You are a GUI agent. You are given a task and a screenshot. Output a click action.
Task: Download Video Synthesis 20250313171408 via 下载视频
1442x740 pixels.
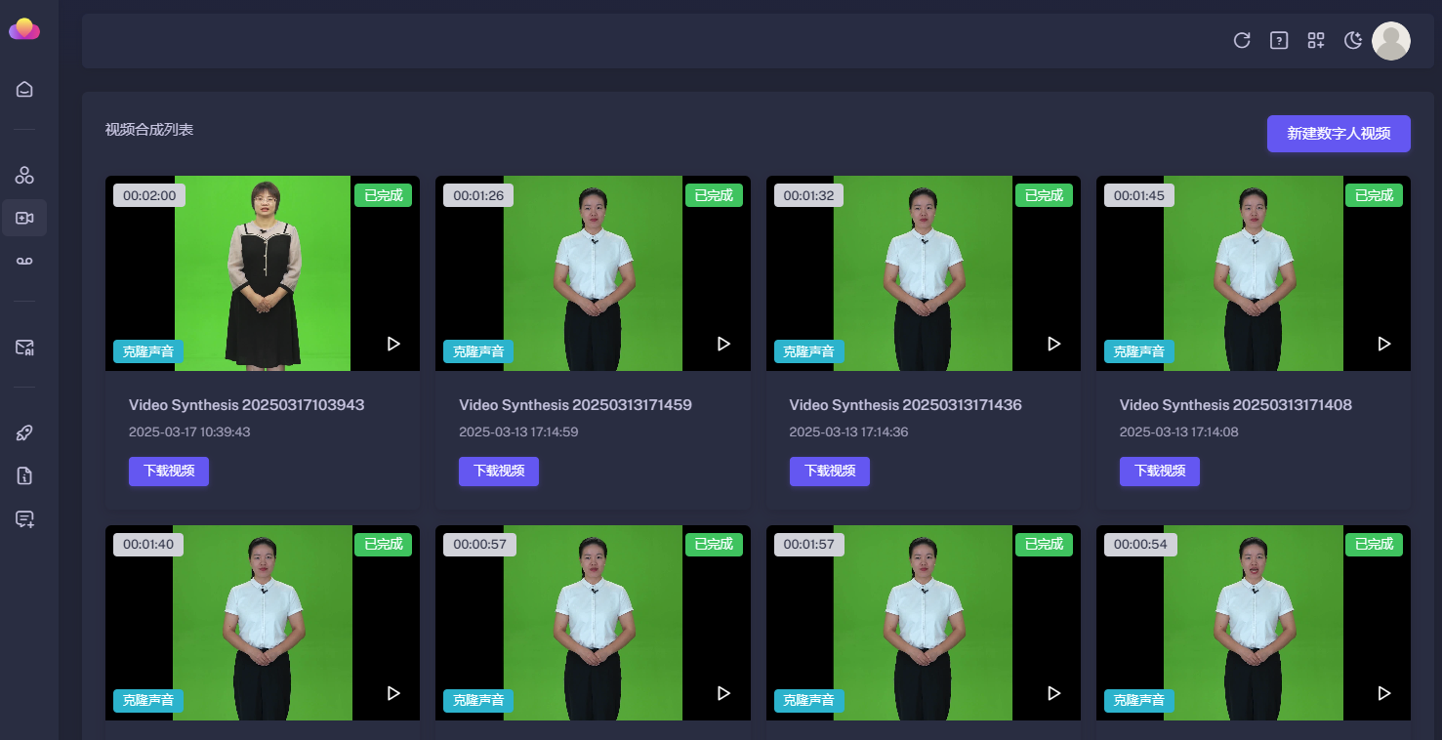tap(1160, 471)
